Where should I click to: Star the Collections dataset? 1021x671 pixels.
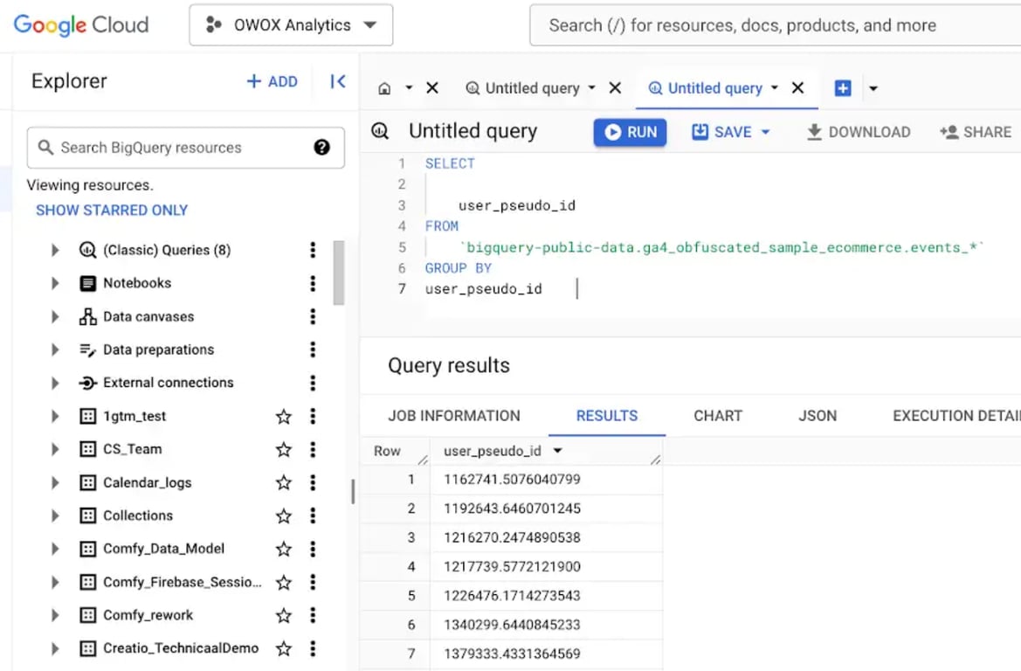[x=283, y=516]
